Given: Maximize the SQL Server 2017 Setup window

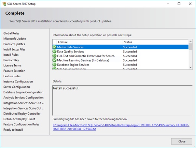Looking at the screenshot, I should [x=179, y=4].
